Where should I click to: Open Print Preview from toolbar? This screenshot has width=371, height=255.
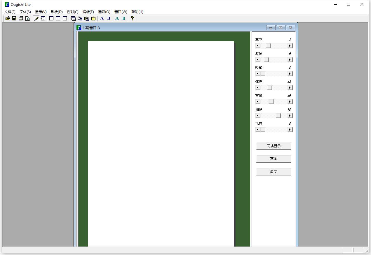tap(28, 19)
